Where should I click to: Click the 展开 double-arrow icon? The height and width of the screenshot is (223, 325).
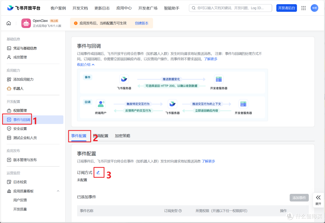pyautogui.click(x=318, y=197)
